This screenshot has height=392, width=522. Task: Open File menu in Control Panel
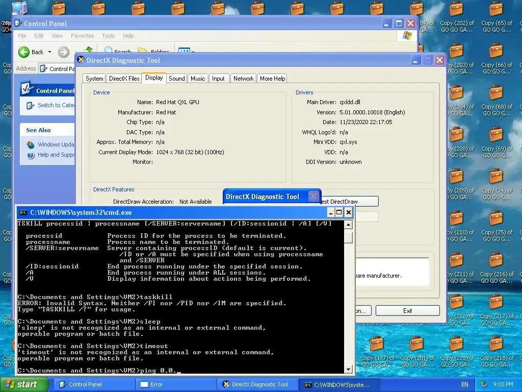click(22, 36)
